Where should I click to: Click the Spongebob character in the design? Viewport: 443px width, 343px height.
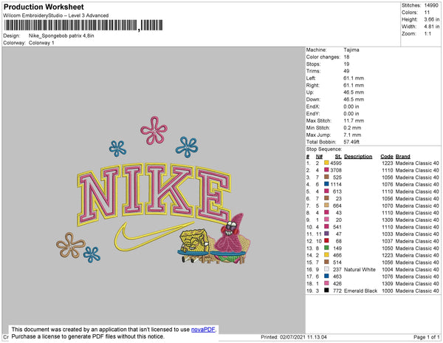click(x=195, y=245)
